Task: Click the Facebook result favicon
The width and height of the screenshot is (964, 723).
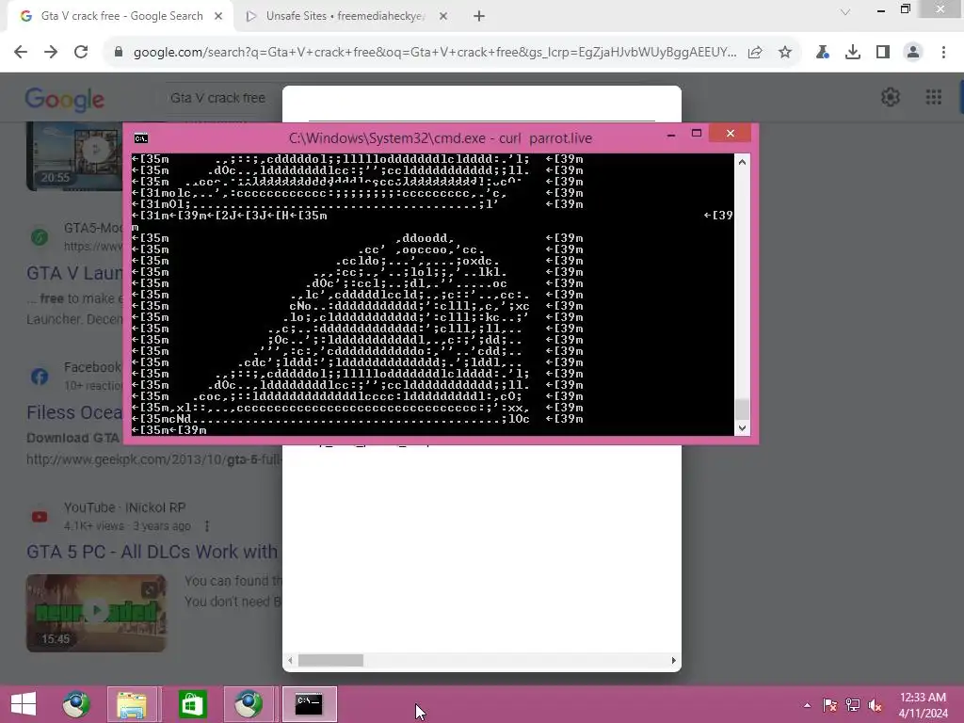Action: click(40, 377)
